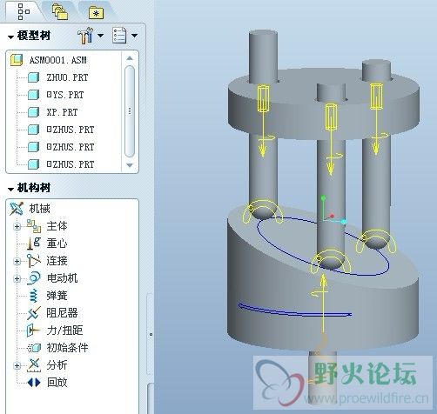Click the model tree scrollbar thumb

130,111
